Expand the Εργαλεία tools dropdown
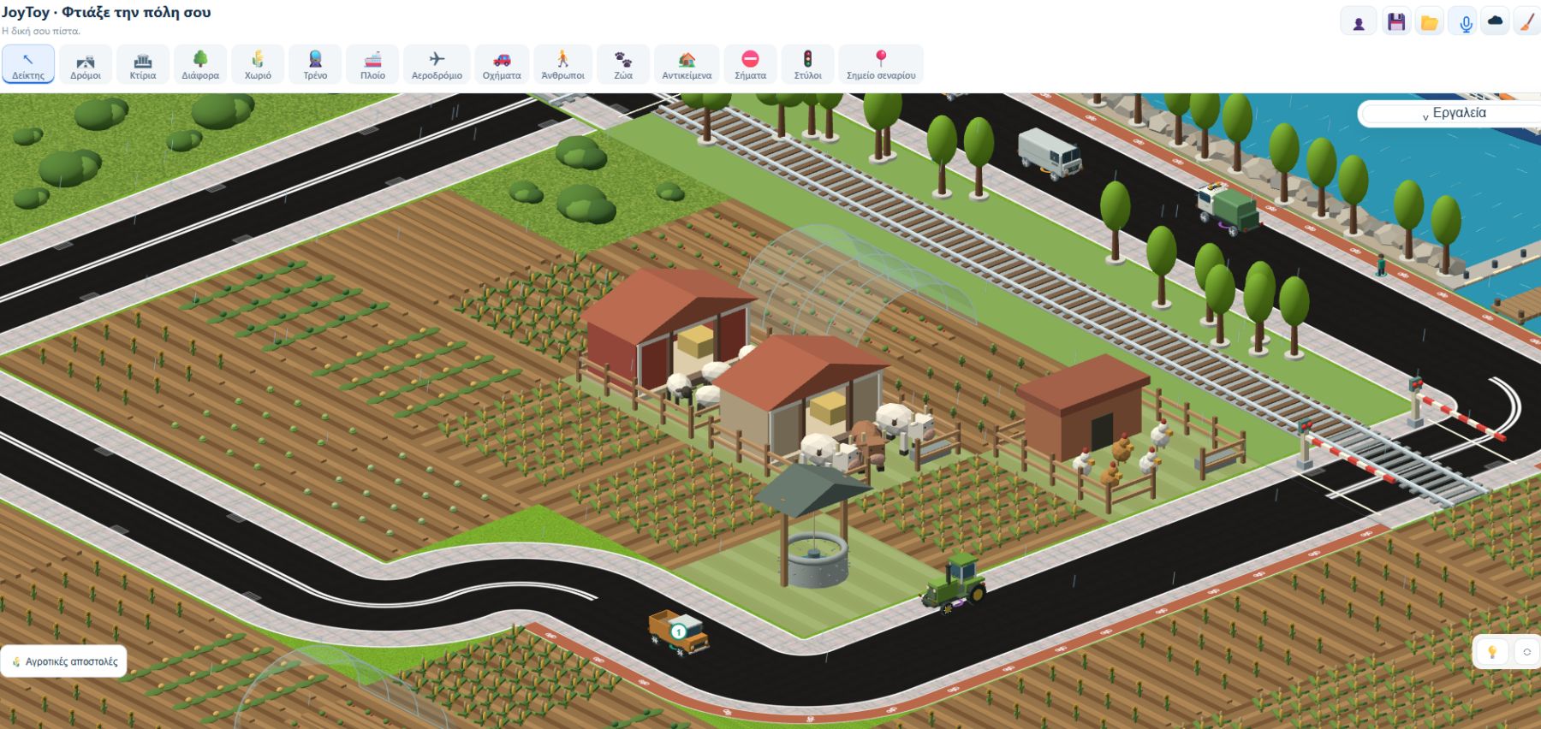Image resolution: width=1541 pixels, height=729 pixels. click(x=1453, y=113)
